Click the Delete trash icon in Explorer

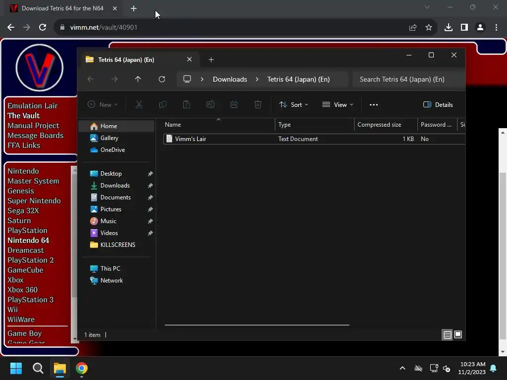coord(257,104)
